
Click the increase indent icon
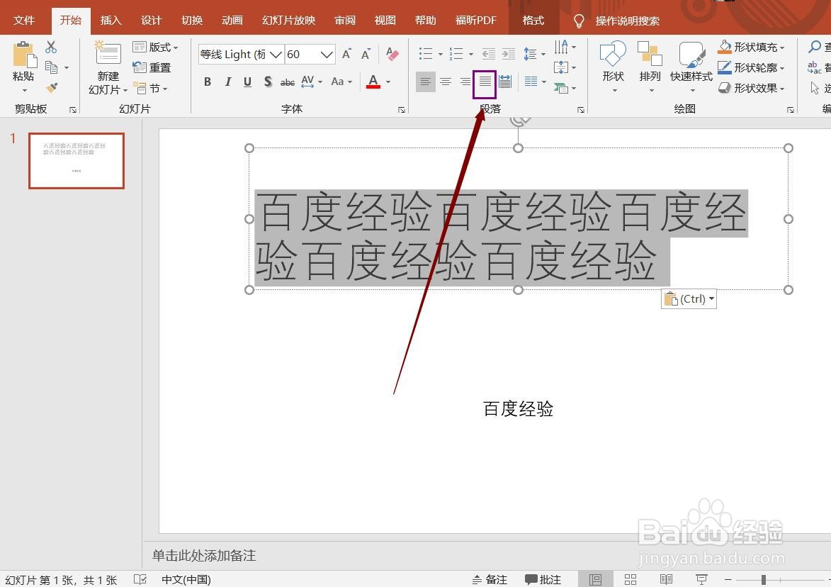pyautogui.click(x=509, y=54)
